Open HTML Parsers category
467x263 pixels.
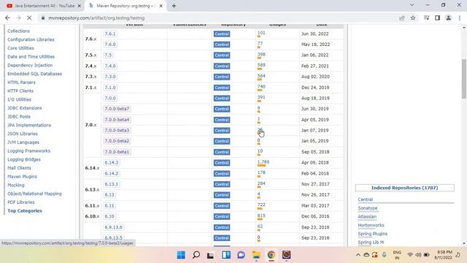tap(21, 83)
